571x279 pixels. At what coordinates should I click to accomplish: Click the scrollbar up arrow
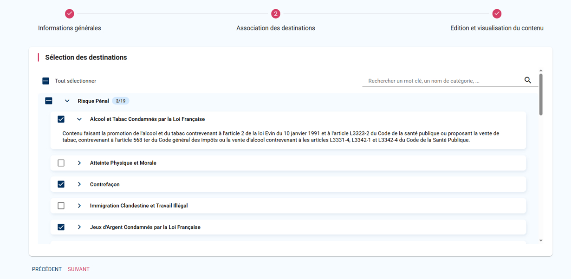tap(541, 71)
